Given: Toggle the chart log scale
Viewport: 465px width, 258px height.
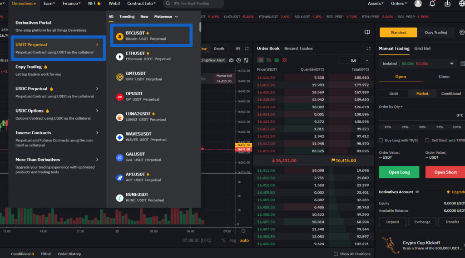Looking at the screenshot, I should (233, 240).
